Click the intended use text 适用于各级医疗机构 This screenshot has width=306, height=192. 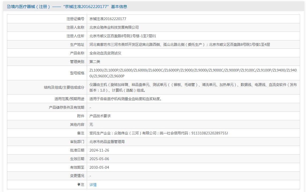coord(125,99)
